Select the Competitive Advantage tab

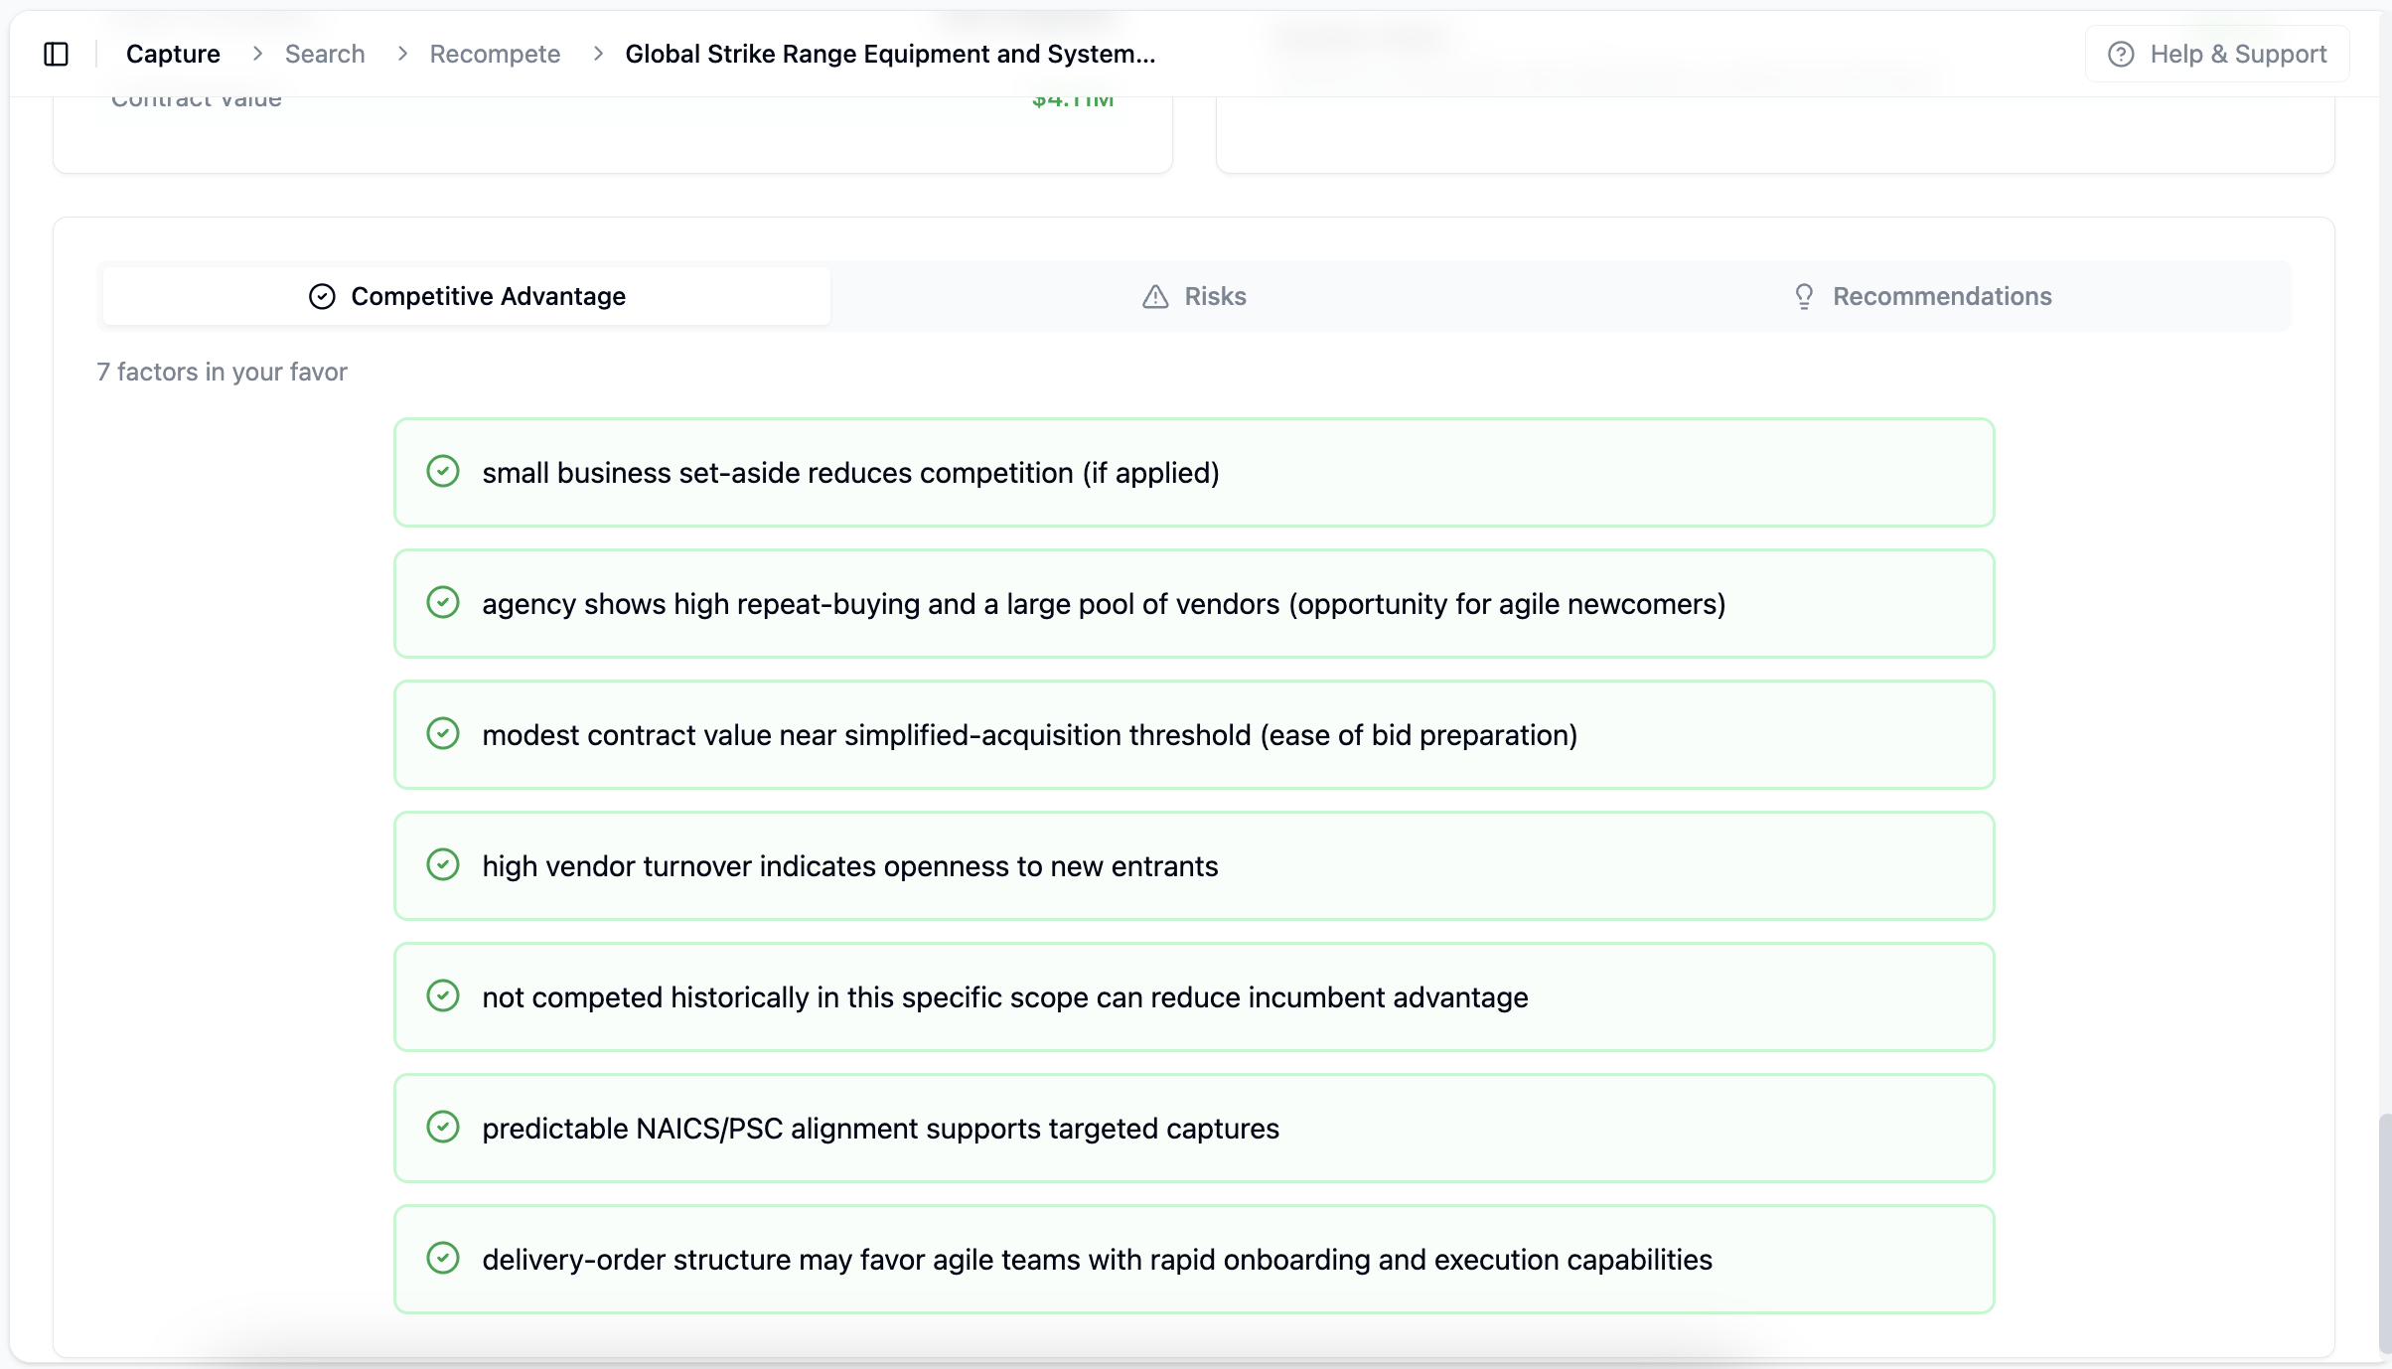[467, 296]
